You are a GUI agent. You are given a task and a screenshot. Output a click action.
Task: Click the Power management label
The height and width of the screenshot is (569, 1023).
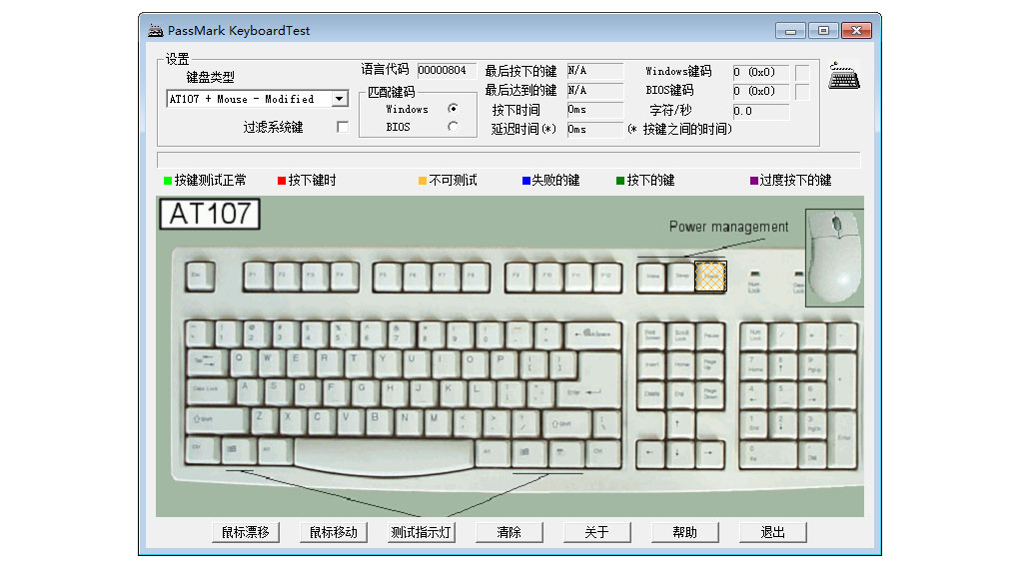click(728, 227)
